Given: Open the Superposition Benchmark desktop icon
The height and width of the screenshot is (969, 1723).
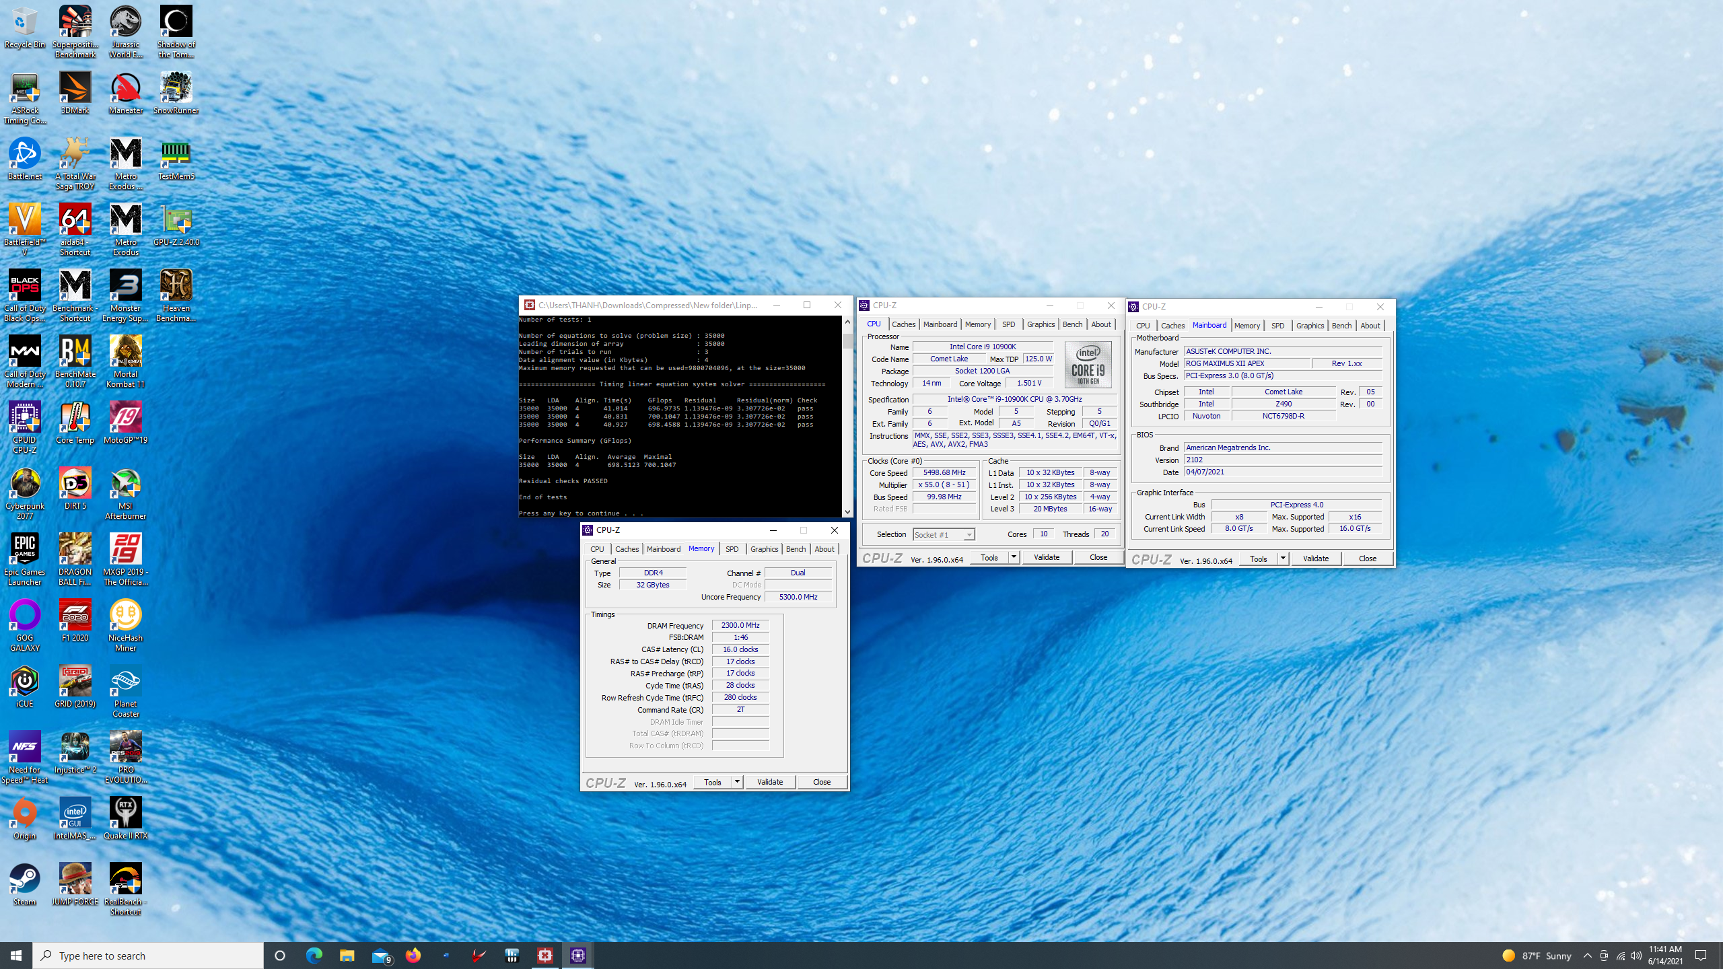Looking at the screenshot, I should point(75,32).
